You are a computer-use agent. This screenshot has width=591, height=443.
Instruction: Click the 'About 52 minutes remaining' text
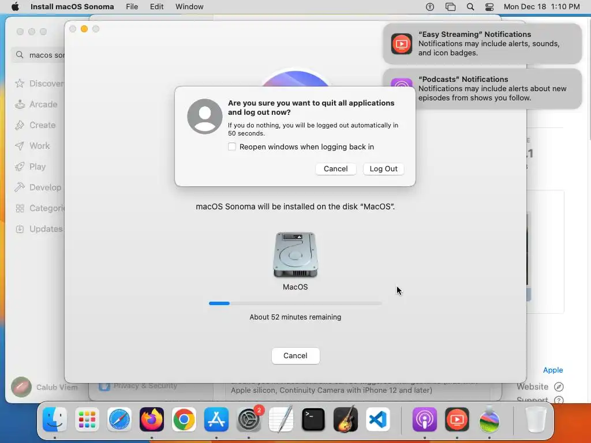295,317
